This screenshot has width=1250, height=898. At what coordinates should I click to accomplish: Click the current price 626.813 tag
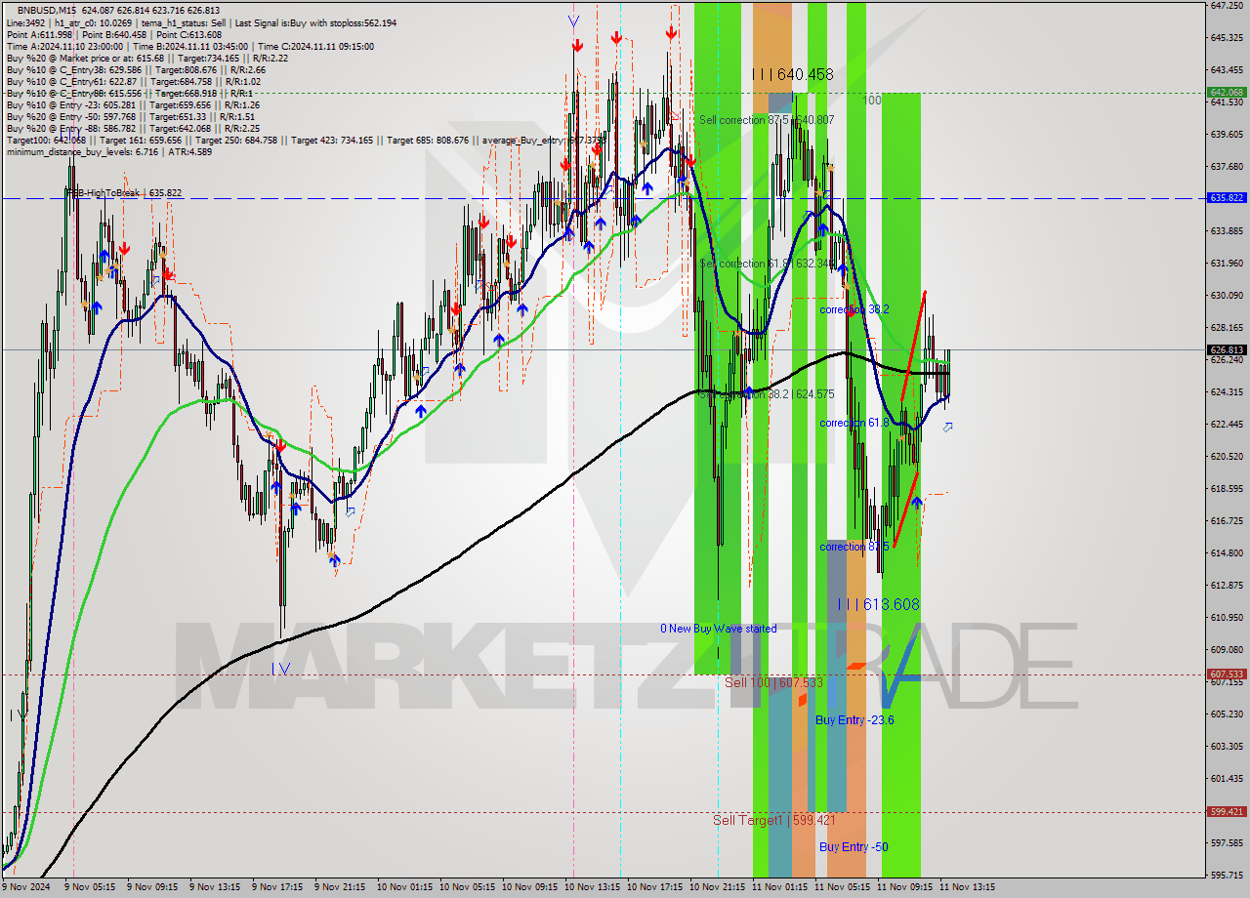pyautogui.click(x=1227, y=349)
